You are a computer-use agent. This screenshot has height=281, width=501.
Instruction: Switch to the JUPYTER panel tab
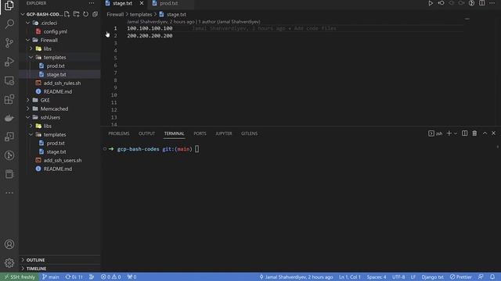coord(224,133)
